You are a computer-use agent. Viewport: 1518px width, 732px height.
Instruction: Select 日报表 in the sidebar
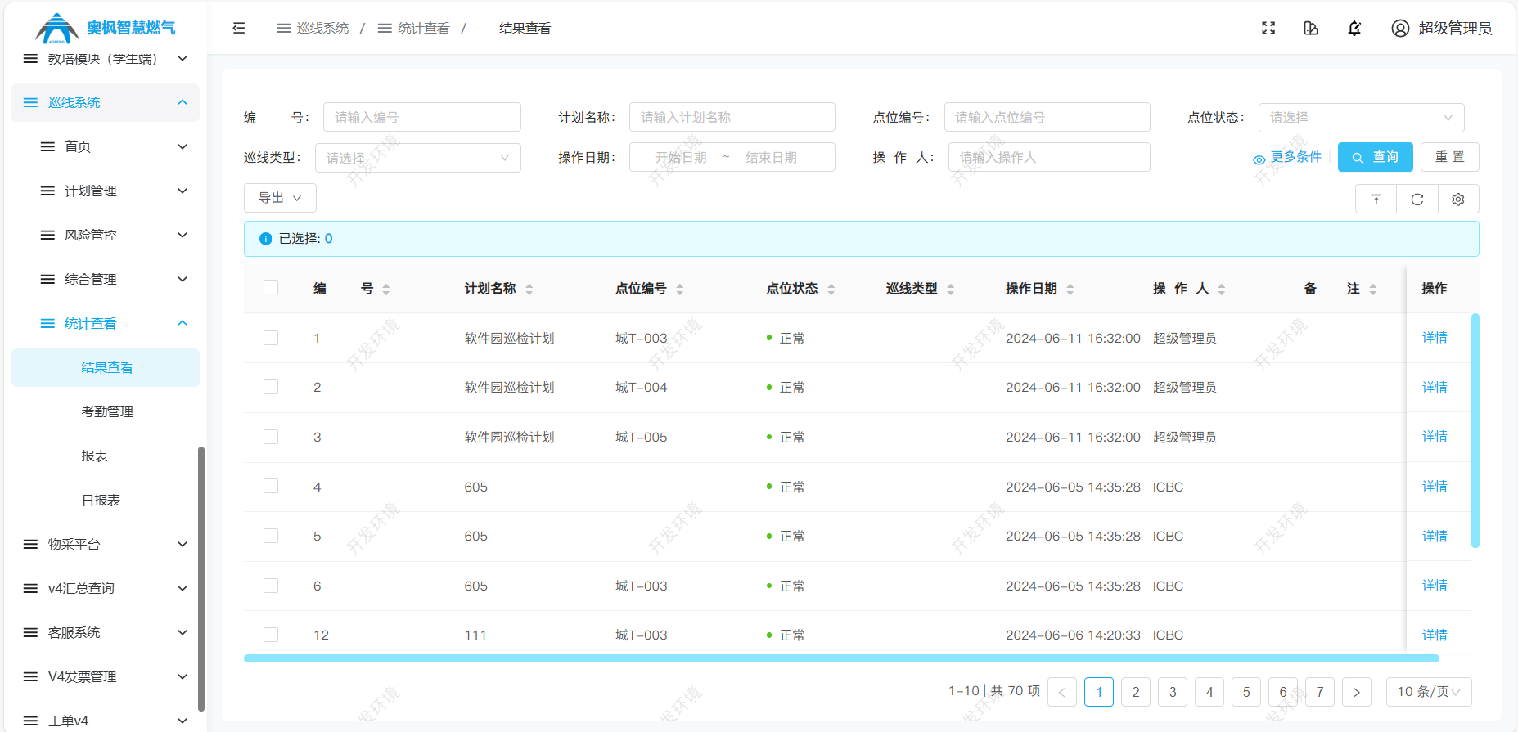coord(106,500)
